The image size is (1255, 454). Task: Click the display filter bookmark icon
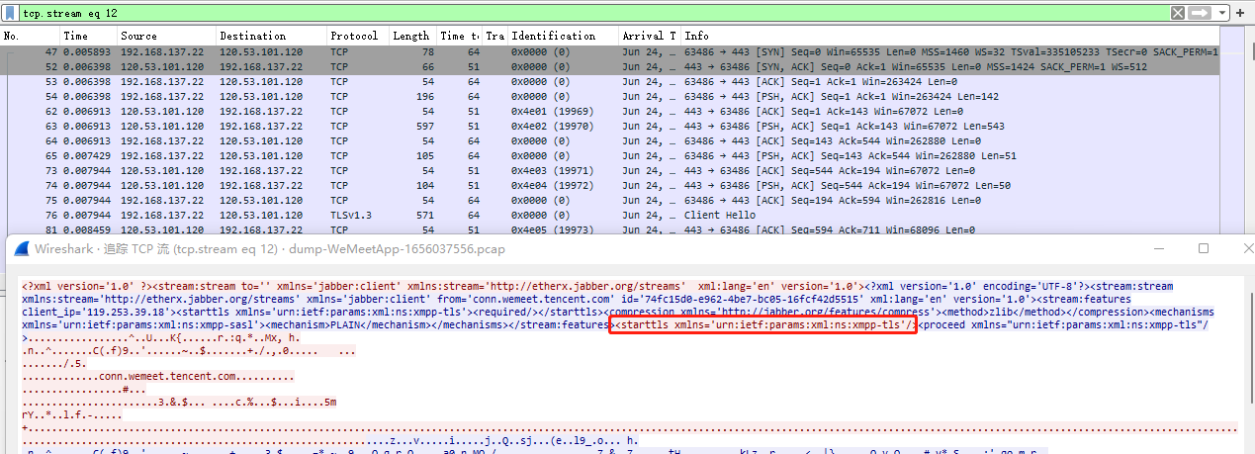click(11, 13)
